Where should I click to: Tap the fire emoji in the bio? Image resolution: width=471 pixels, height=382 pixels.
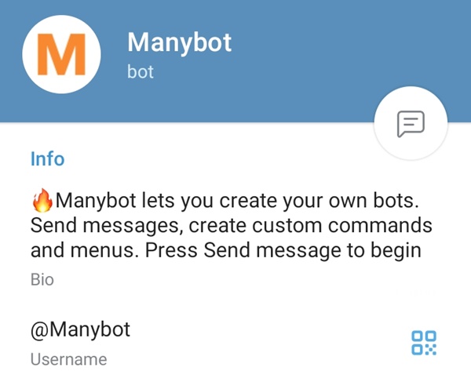(x=42, y=200)
